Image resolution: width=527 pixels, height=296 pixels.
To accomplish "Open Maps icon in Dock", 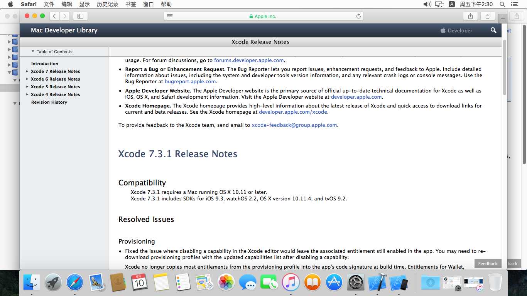I will (x=204, y=282).
